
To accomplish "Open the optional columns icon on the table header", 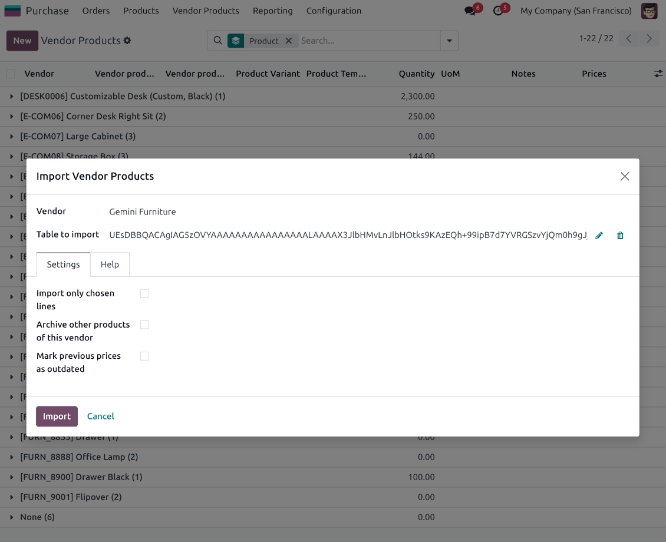I will [658, 74].
